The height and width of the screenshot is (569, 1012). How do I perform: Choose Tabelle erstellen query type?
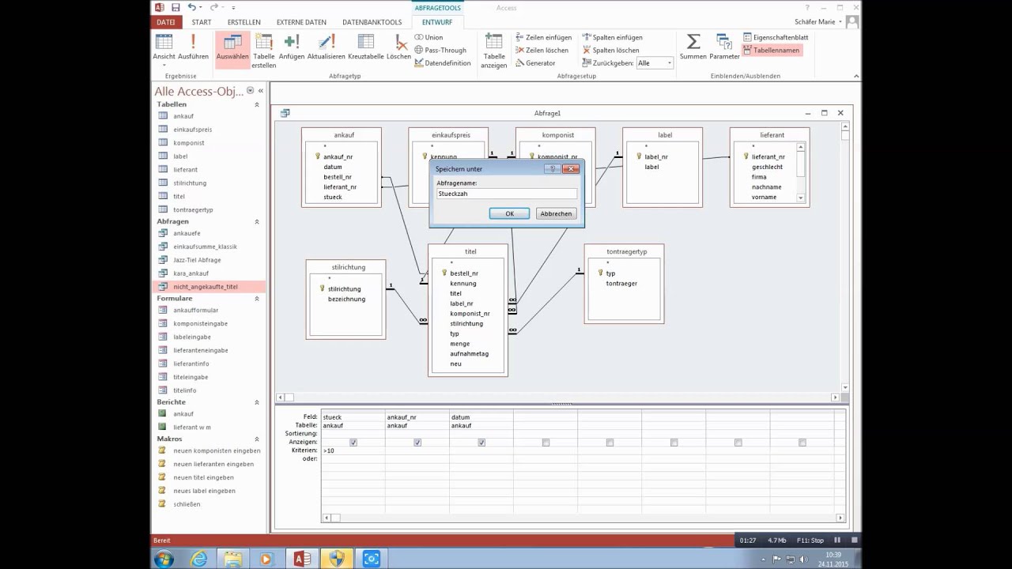[x=264, y=51]
